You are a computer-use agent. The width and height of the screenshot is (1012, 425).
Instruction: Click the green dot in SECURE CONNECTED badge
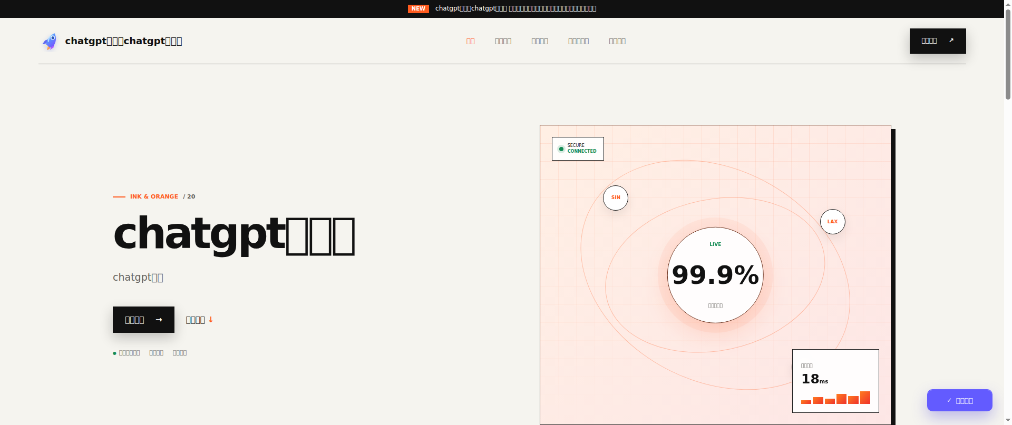pos(561,149)
